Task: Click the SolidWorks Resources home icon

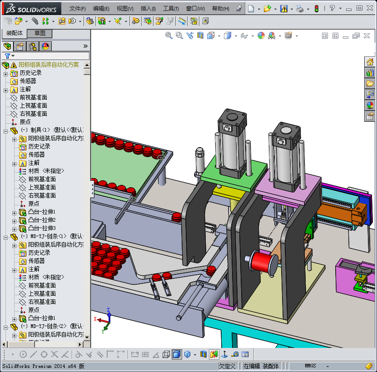Action: (x=370, y=62)
